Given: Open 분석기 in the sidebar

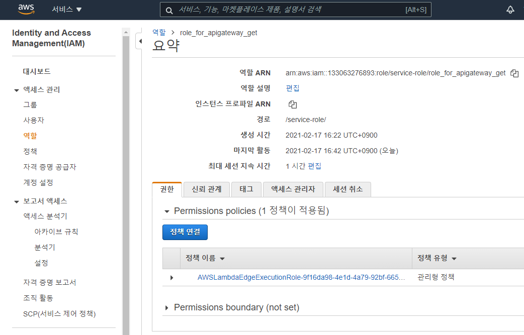Looking at the screenshot, I should 45,247.
